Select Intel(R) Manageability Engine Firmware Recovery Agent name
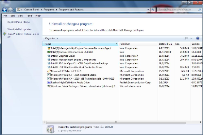The image size is (203, 135). click(x=81, y=48)
